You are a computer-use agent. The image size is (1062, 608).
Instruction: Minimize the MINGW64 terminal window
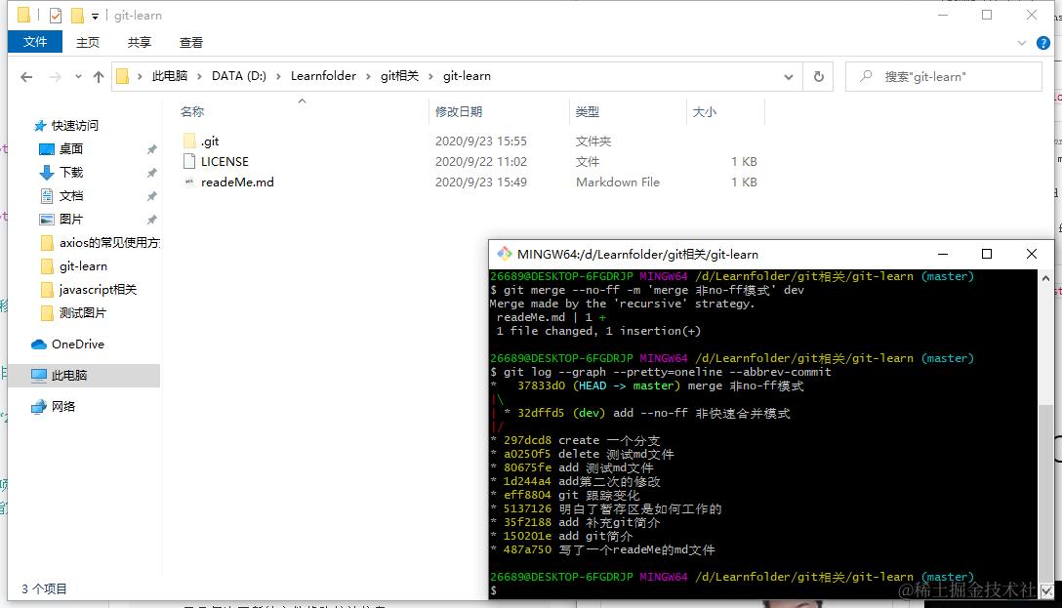(942, 254)
